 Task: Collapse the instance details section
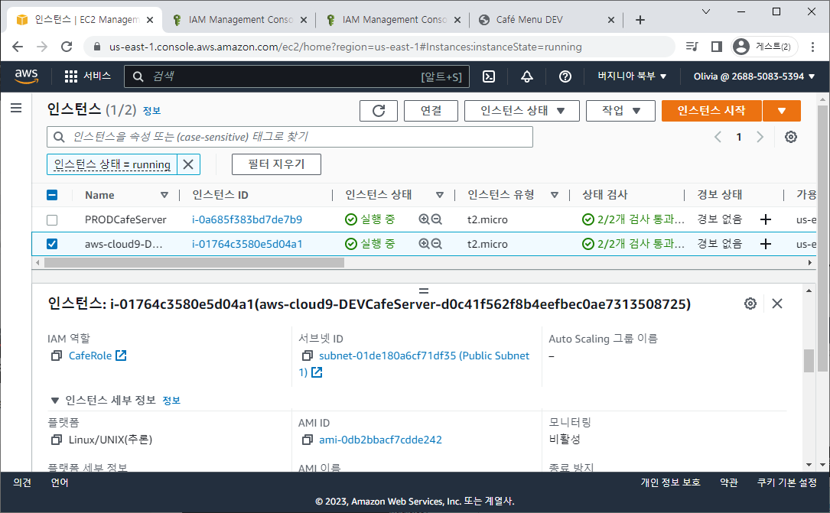[54, 401]
